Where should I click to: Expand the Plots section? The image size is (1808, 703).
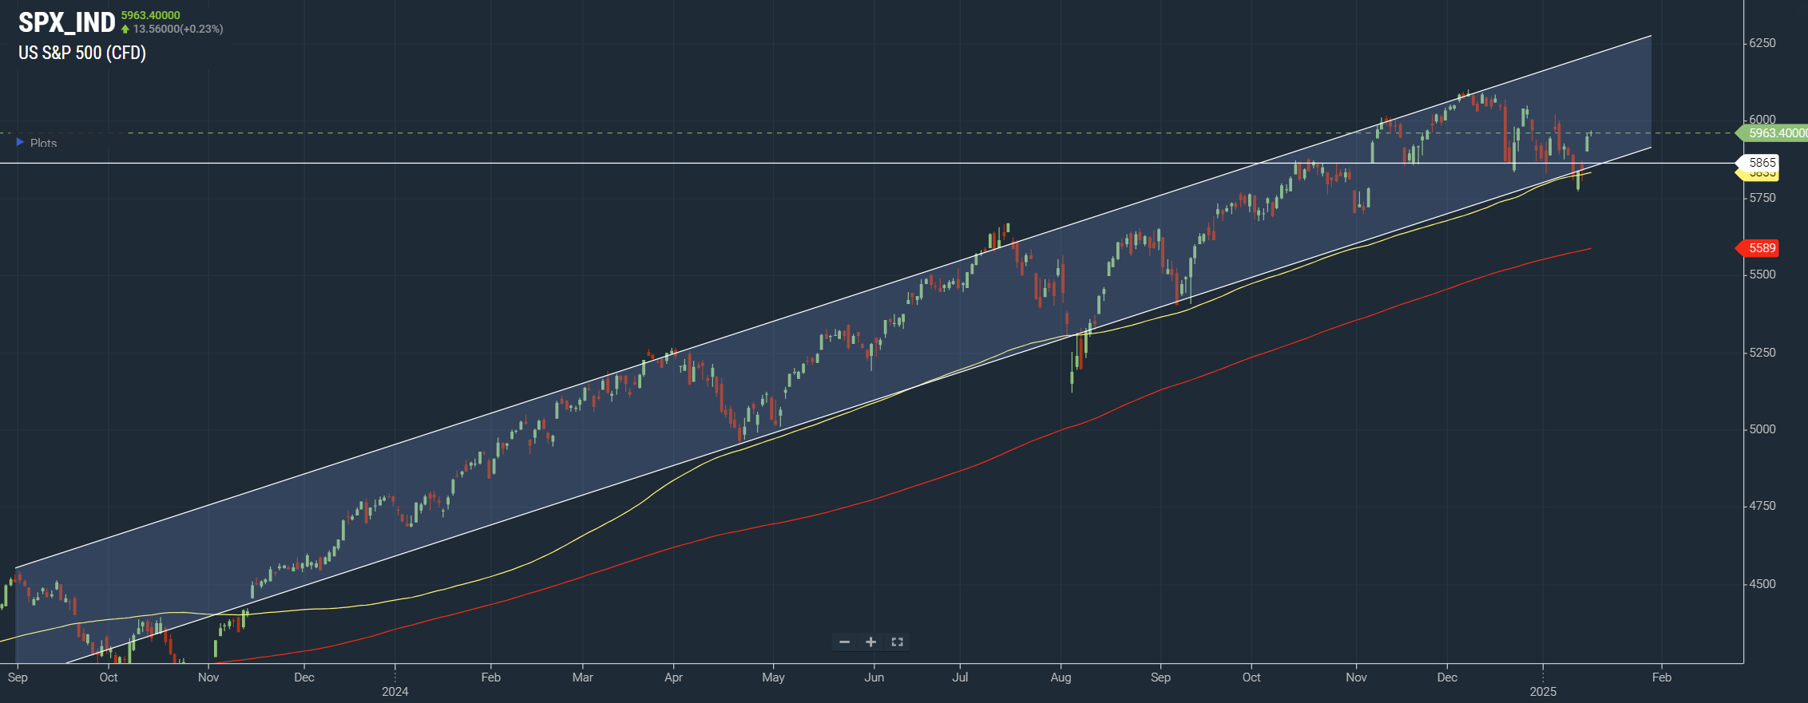click(x=37, y=143)
